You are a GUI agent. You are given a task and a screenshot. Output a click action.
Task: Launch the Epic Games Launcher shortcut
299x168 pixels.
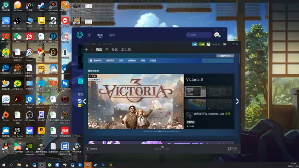pyautogui.click(x=18, y=133)
